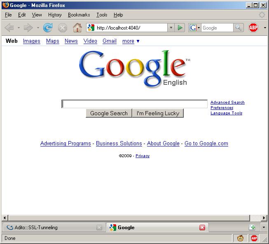This screenshot has width=269, height=244.
Task: Close the Google tab
Action: point(202,228)
